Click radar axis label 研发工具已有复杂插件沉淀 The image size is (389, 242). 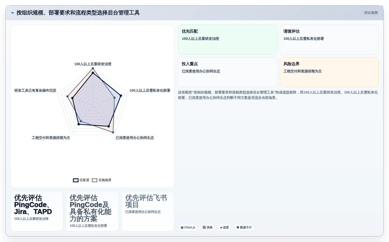(35, 91)
